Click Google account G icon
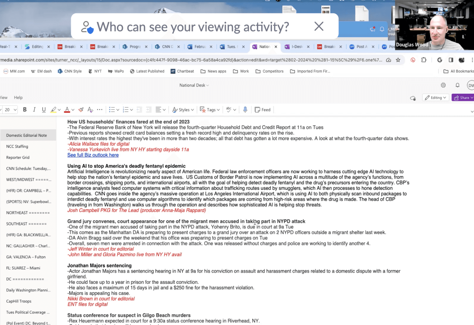This screenshot has width=474, height=325. coord(440,60)
